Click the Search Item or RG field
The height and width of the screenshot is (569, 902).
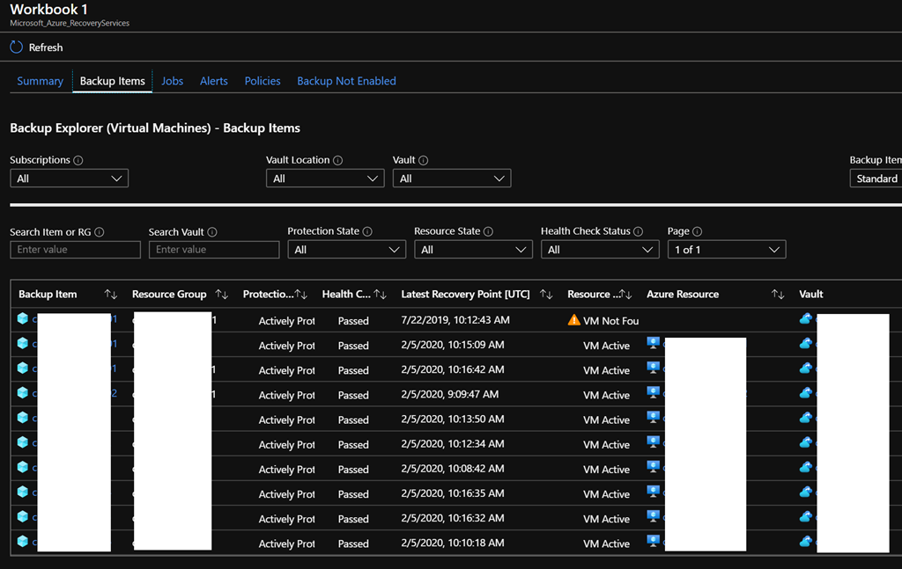75,250
